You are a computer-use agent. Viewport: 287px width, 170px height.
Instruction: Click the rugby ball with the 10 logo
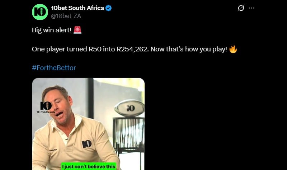(129, 108)
